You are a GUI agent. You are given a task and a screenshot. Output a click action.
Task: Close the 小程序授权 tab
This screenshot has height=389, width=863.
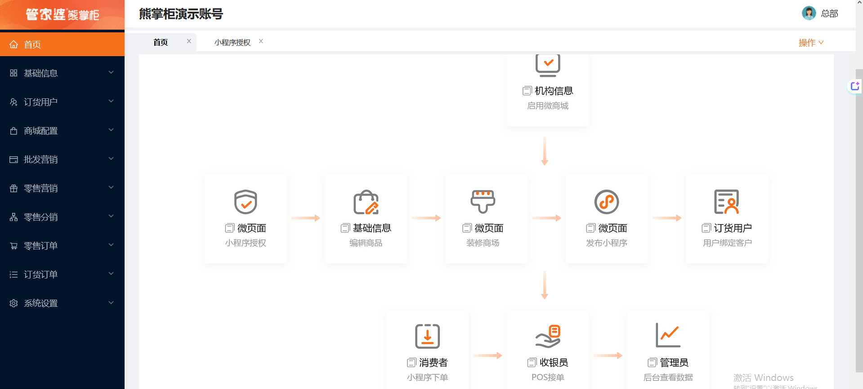pos(261,41)
